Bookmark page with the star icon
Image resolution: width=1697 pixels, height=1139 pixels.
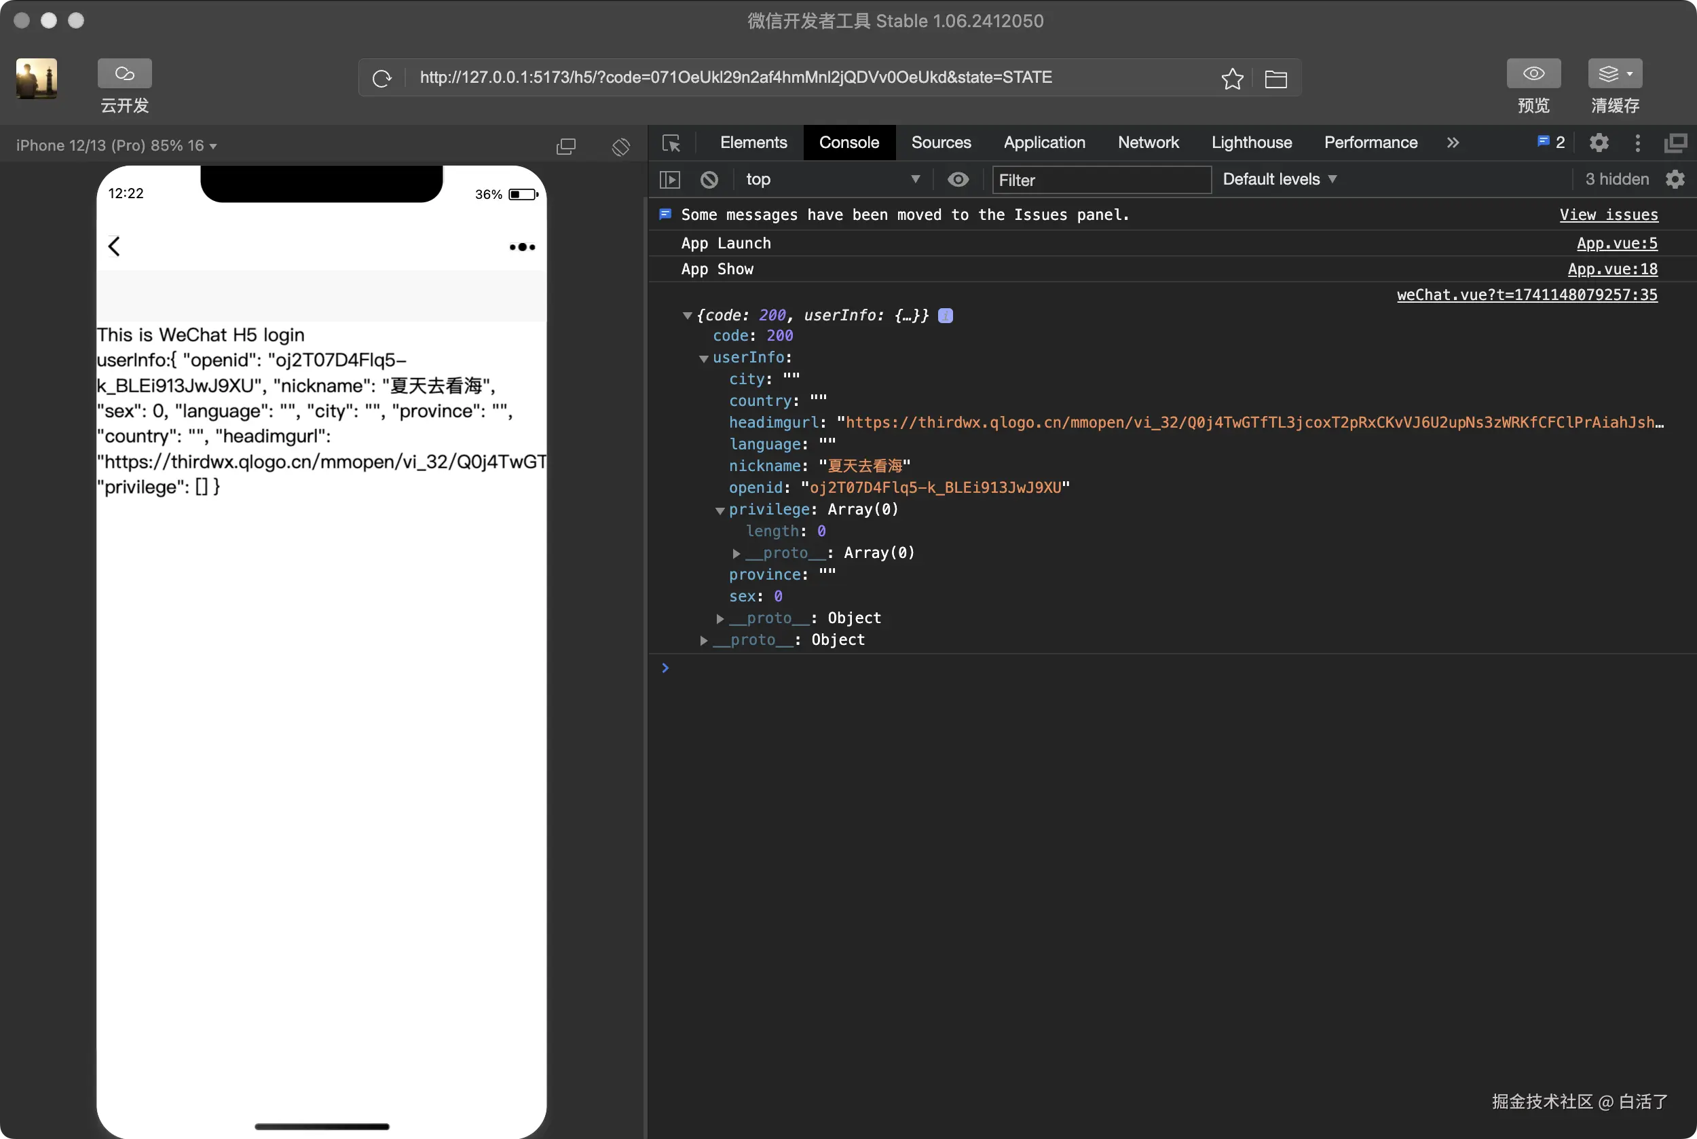click(1232, 79)
